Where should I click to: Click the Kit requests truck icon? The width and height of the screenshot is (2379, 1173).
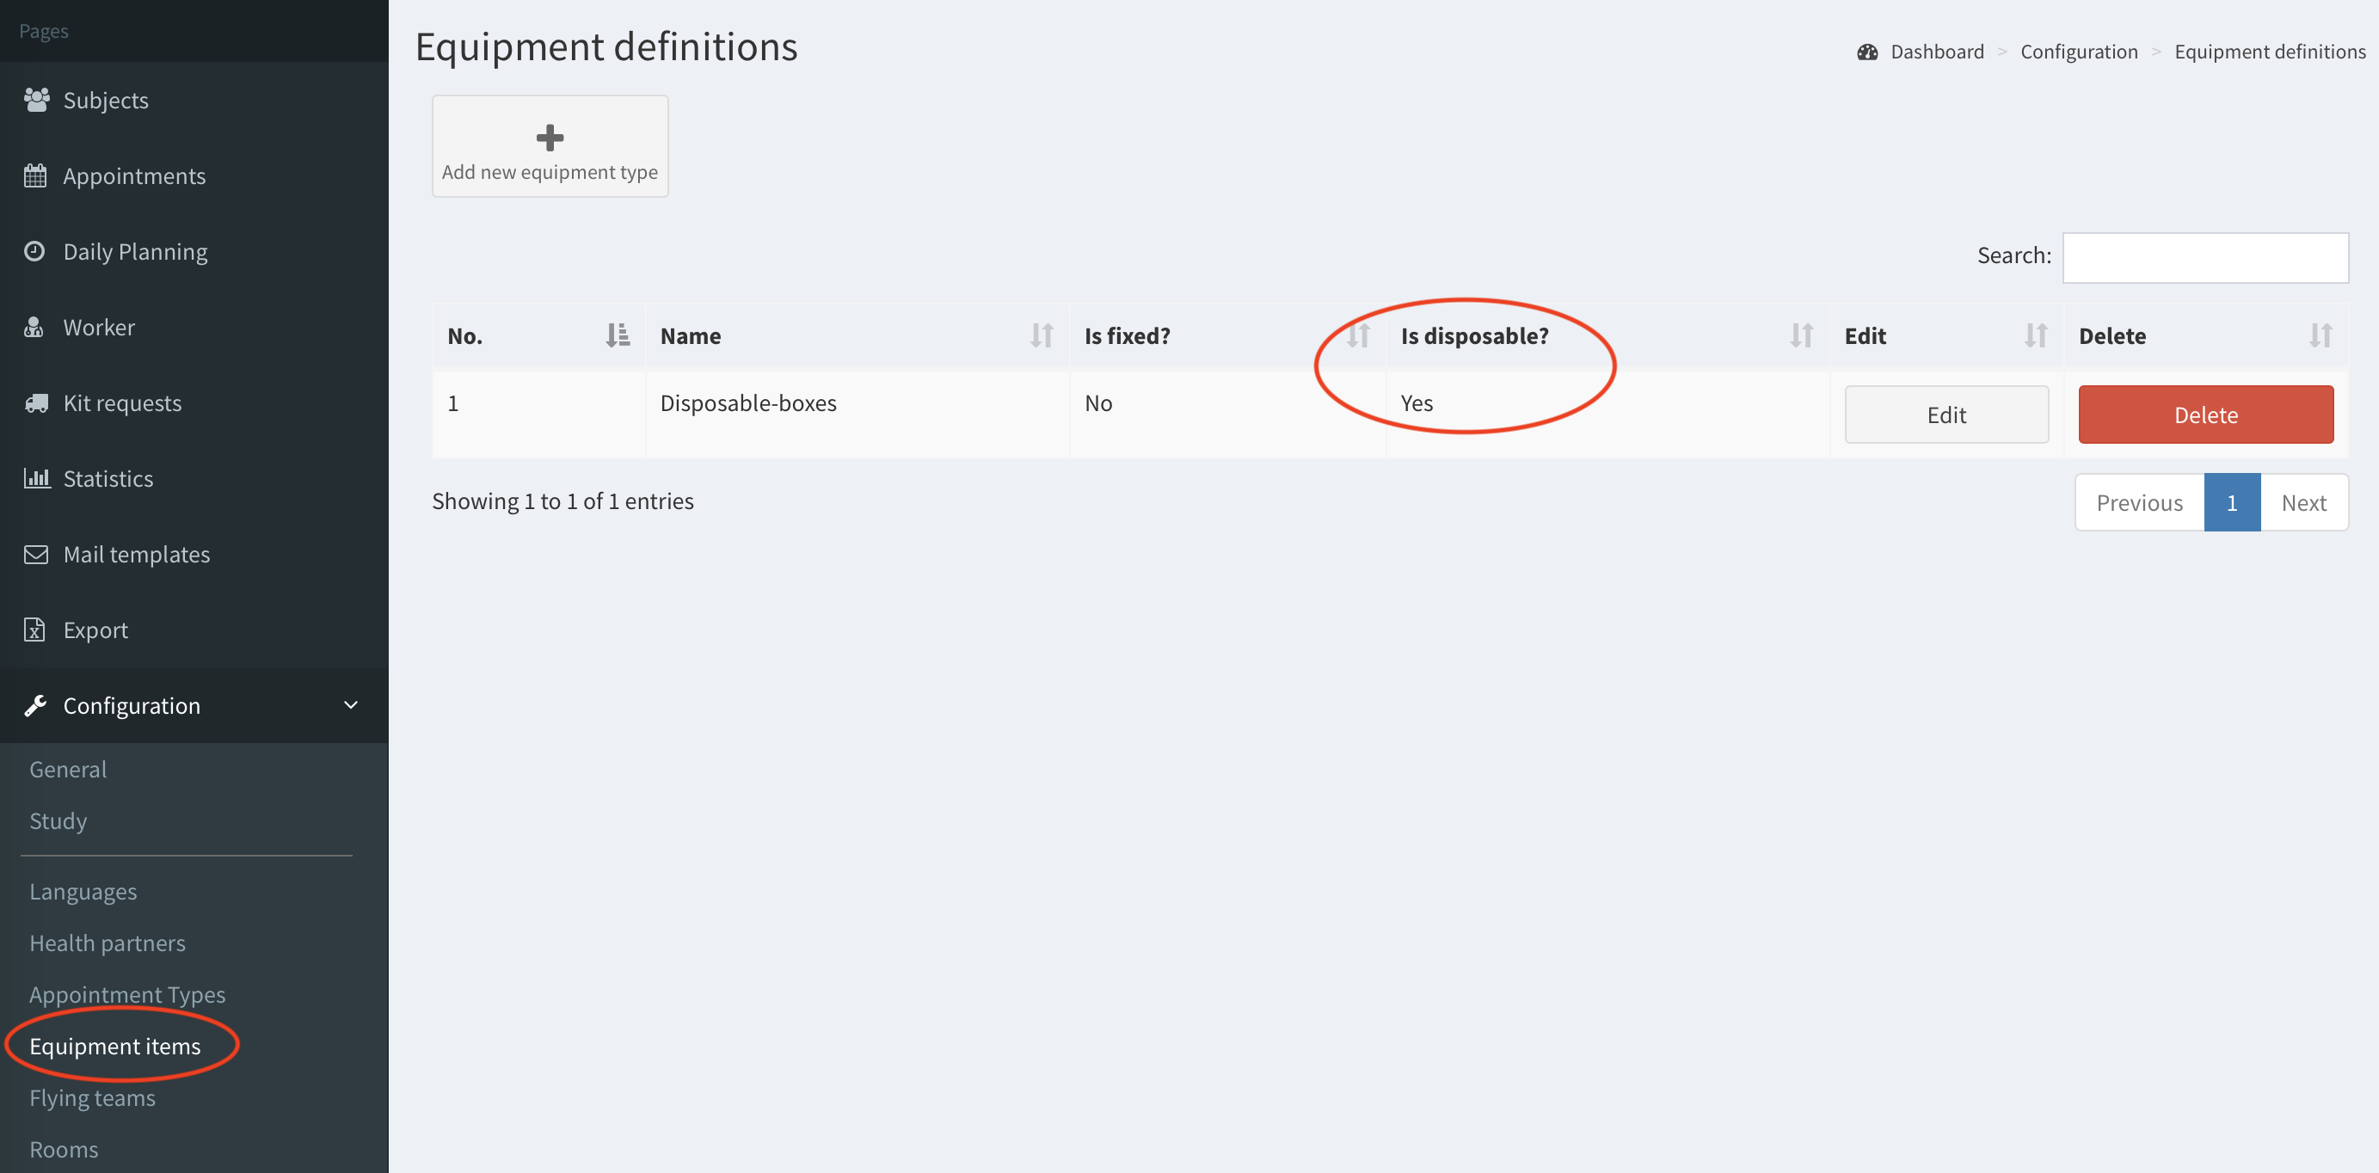coord(36,402)
